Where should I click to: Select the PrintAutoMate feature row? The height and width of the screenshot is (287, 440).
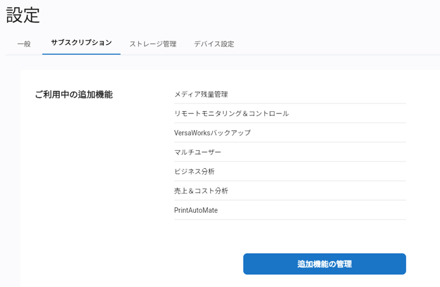pyautogui.click(x=290, y=210)
